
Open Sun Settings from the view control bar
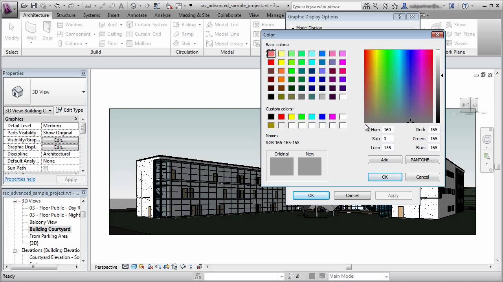(x=141, y=267)
